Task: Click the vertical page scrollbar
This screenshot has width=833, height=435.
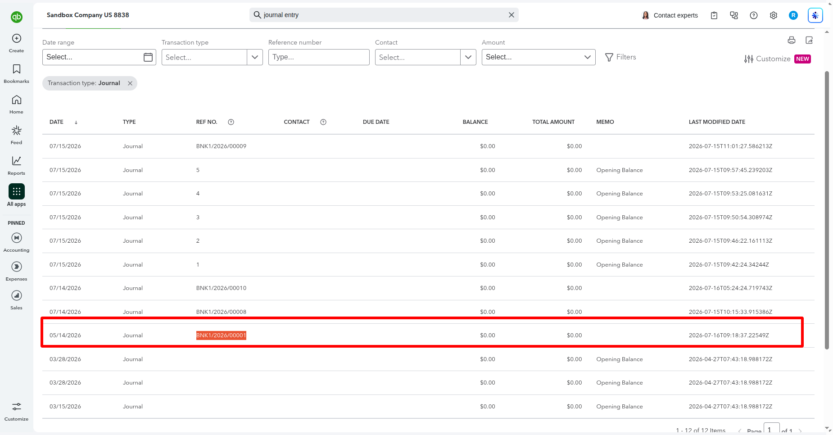Action: click(x=827, y=210)
